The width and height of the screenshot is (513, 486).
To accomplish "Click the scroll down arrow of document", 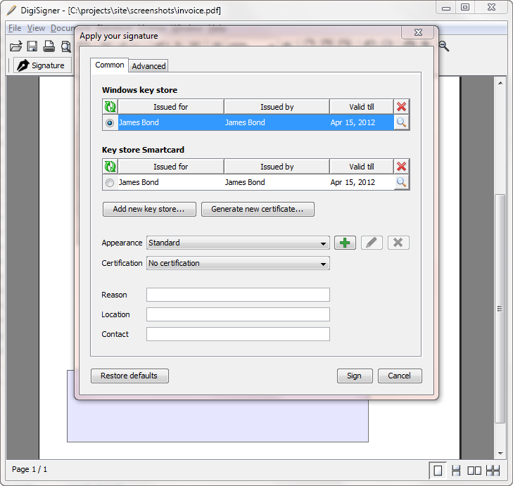I will point(500,453).
